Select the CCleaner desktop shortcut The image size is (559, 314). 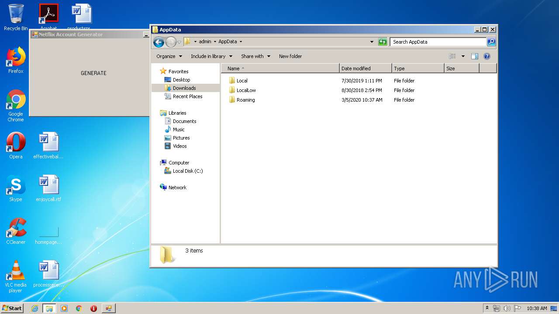16,231
